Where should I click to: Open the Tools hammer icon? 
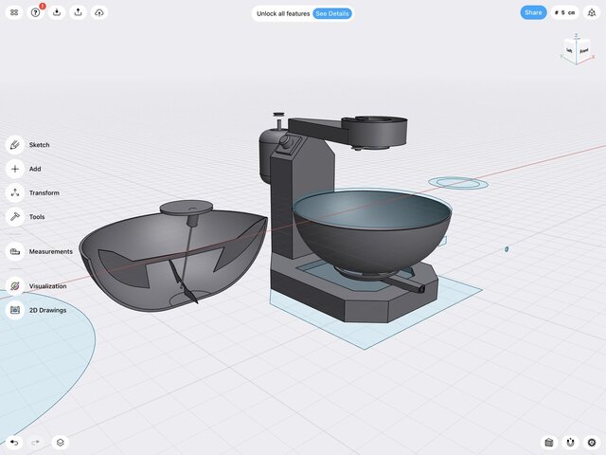[x=15, y=217]
